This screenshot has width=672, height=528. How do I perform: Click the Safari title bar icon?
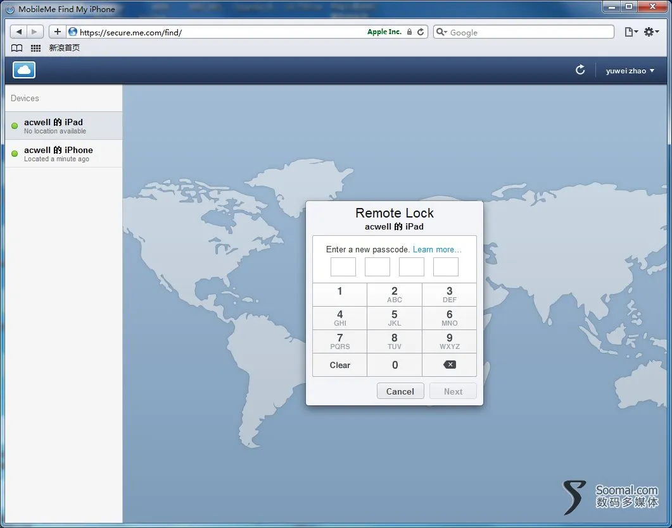[x=10, y=9]
